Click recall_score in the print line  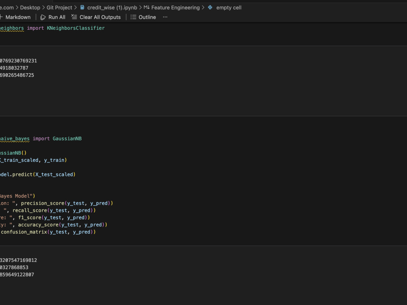pyautogui.click(x=30, y=210)
